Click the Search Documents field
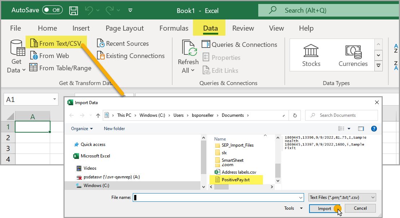Image resolution: width=400 pixels, height=218 pixels. click(x=341, y=115)
